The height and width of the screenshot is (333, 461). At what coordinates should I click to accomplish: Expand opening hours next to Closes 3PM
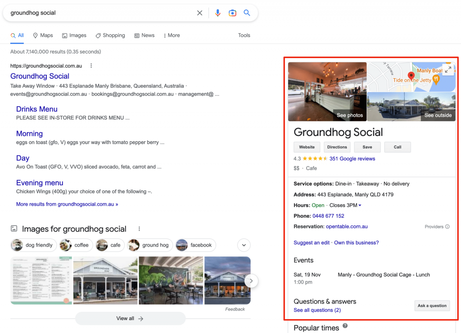360,206
